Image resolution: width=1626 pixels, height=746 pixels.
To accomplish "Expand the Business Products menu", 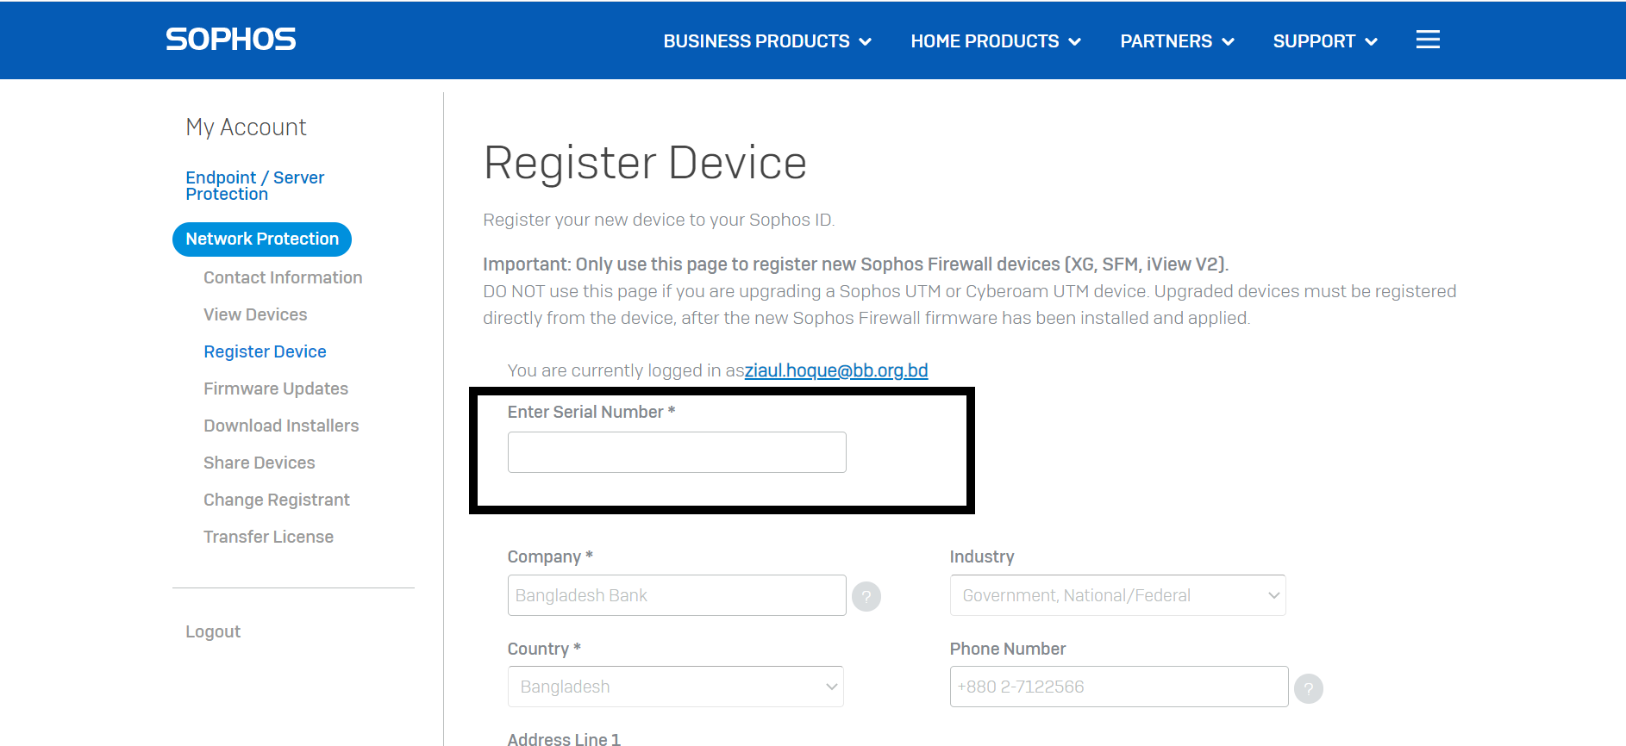I will 766,41.
